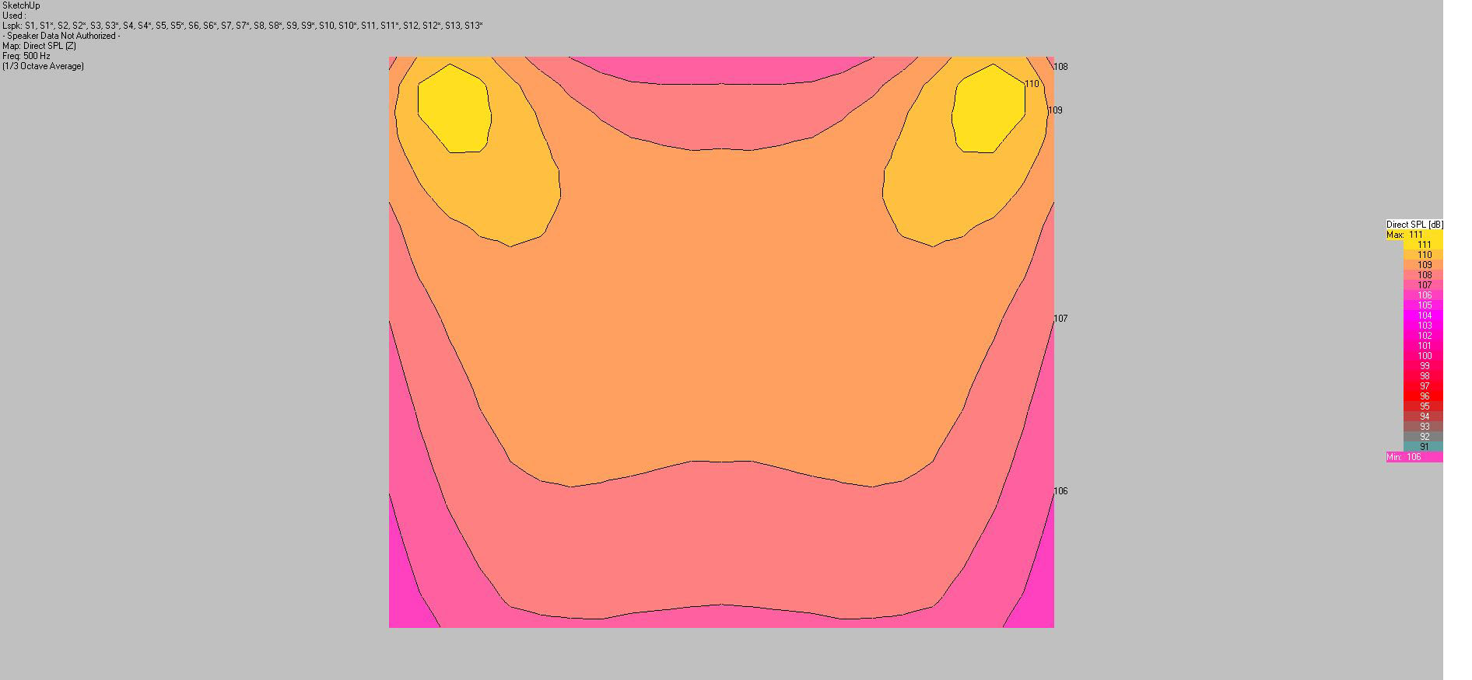
Task: Select the 97 dB legend swatch
Action: (x=1423, y=386)
